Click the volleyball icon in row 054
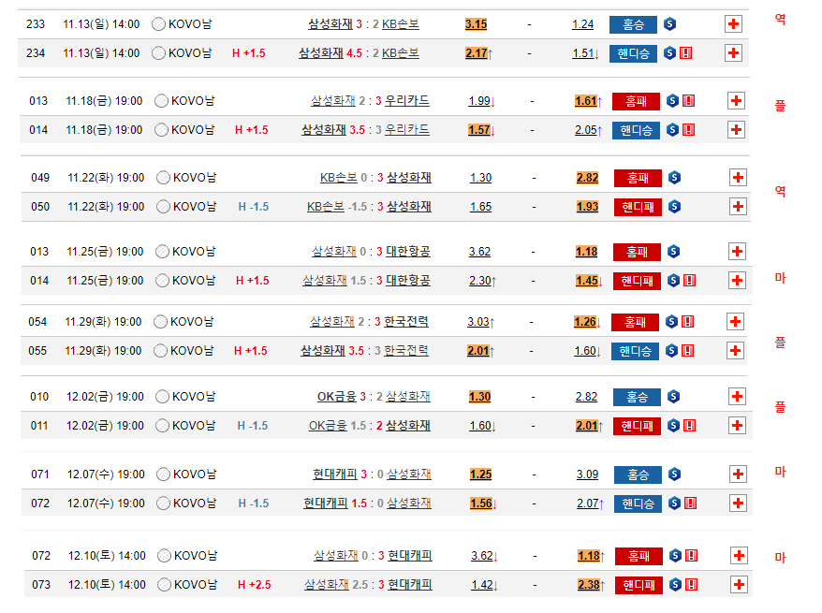Image resolution: width=822 pixels, height=613 pixels. pyautogui.click(x=161, y=322)
